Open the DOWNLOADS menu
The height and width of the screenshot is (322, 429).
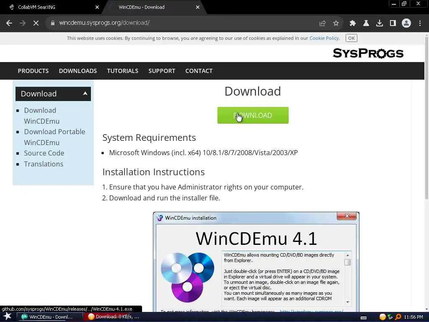click(78, 71)
